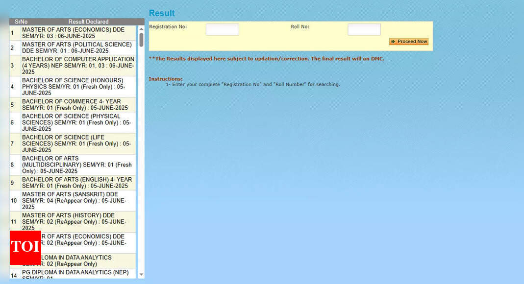This screenshot has width=524, height=284.
Task: Open Bachelor of Commerce 4-Year result
Action: [75, 104]
